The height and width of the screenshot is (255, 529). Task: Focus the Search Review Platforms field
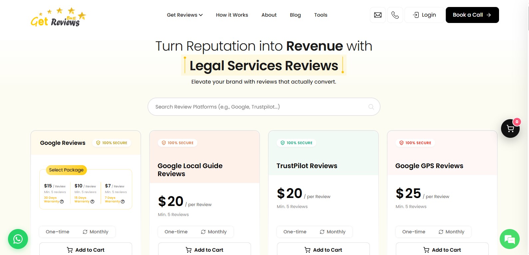[264, 107]
